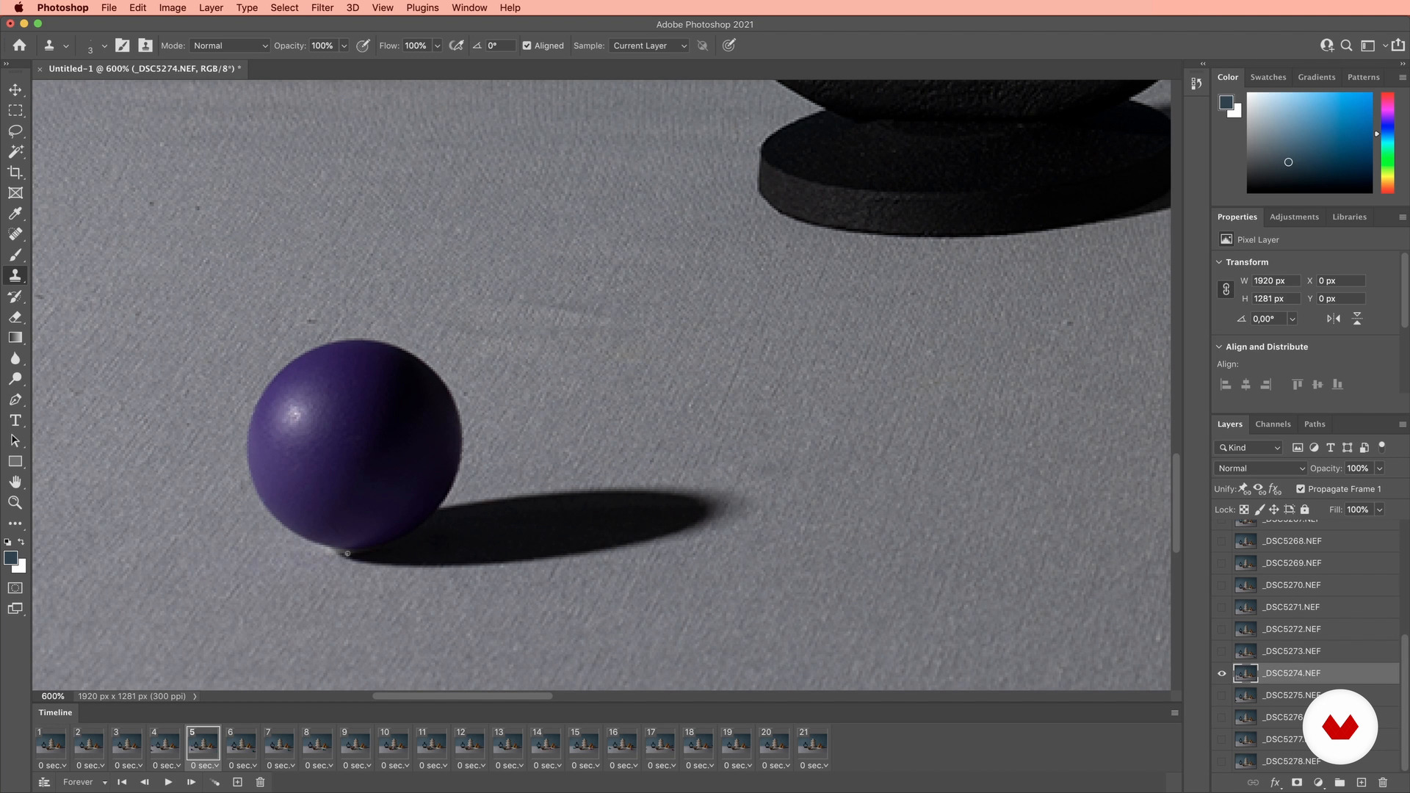Select the Blur tool
The image size is (1410, 793).
click(15, 358)
